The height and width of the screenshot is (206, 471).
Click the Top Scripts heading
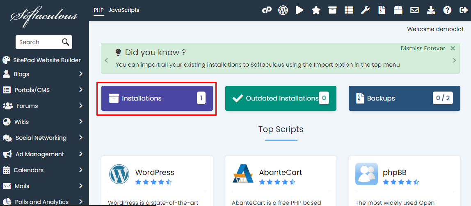click(281, 129)
